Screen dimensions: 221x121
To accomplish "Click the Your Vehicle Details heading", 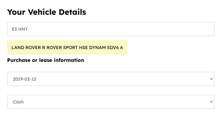I will [x=46, y=12].
